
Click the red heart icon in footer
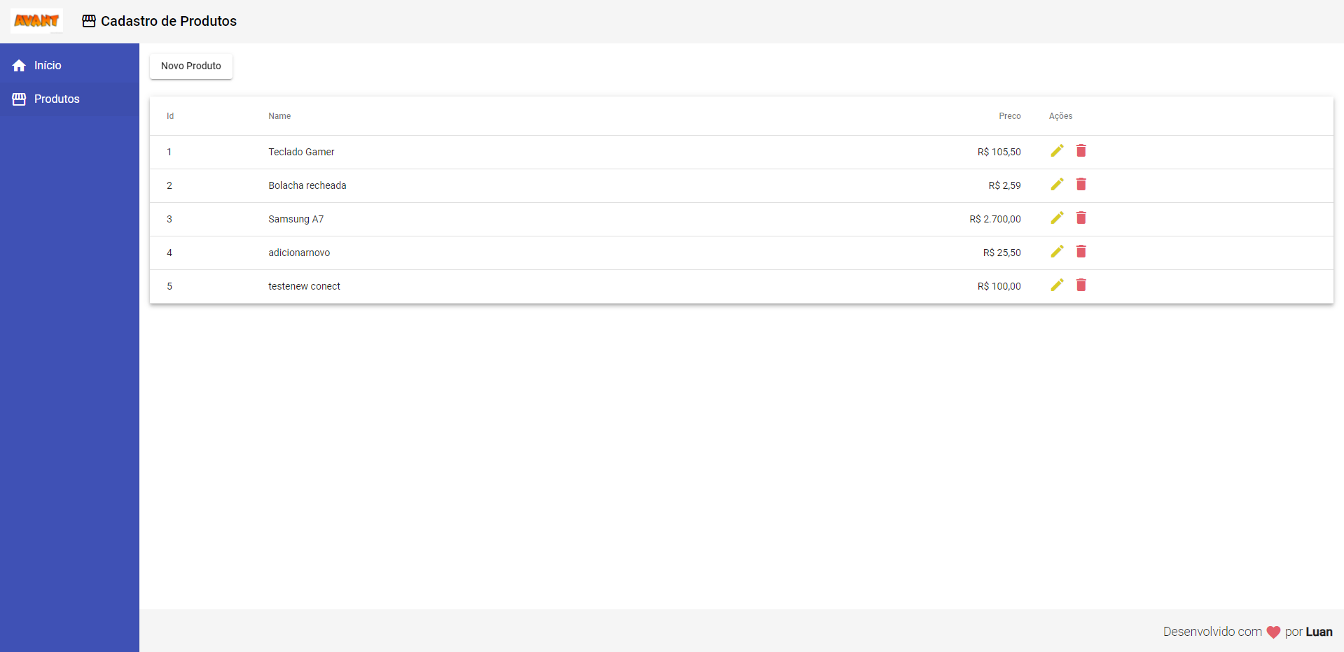[x=1273, y=632]
